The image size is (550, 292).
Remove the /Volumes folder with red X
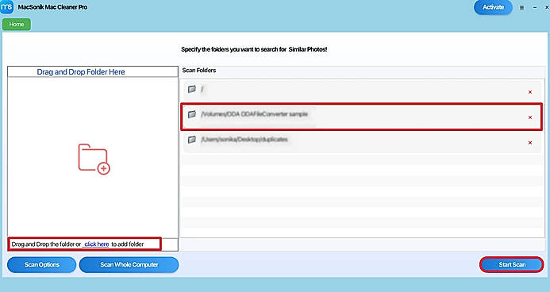coord(530,117)
